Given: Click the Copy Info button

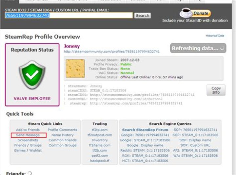Looking at the screenshot, I should point(216,90).
